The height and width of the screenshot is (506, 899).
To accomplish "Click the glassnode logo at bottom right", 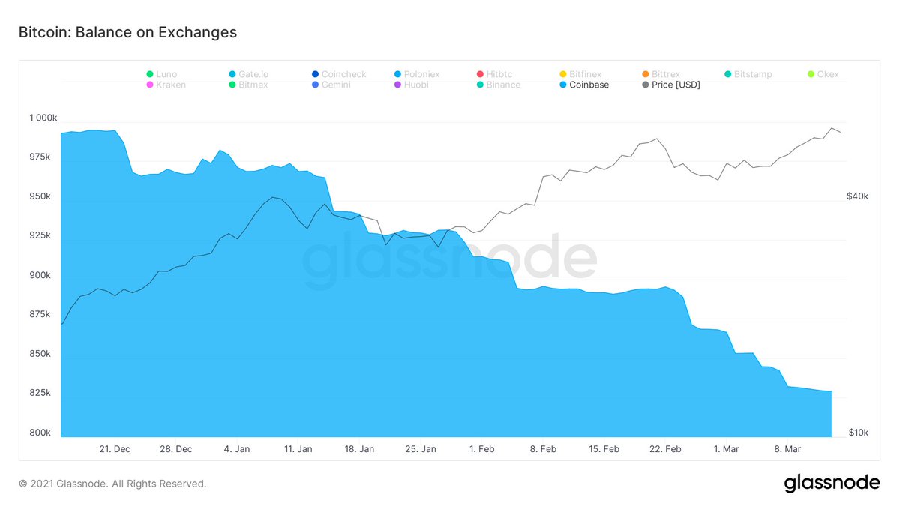I will (832, 484).
